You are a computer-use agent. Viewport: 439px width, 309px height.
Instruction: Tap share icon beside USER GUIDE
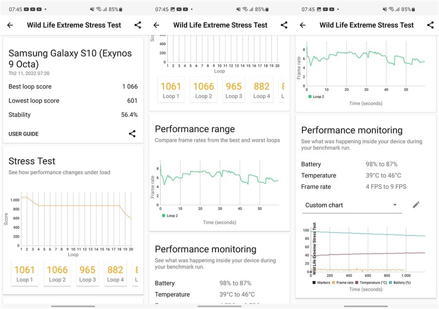[x=132, y=133]
